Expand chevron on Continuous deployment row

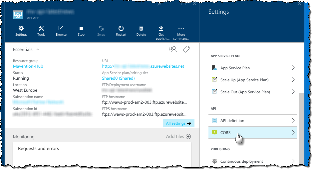tap(293, 161)
